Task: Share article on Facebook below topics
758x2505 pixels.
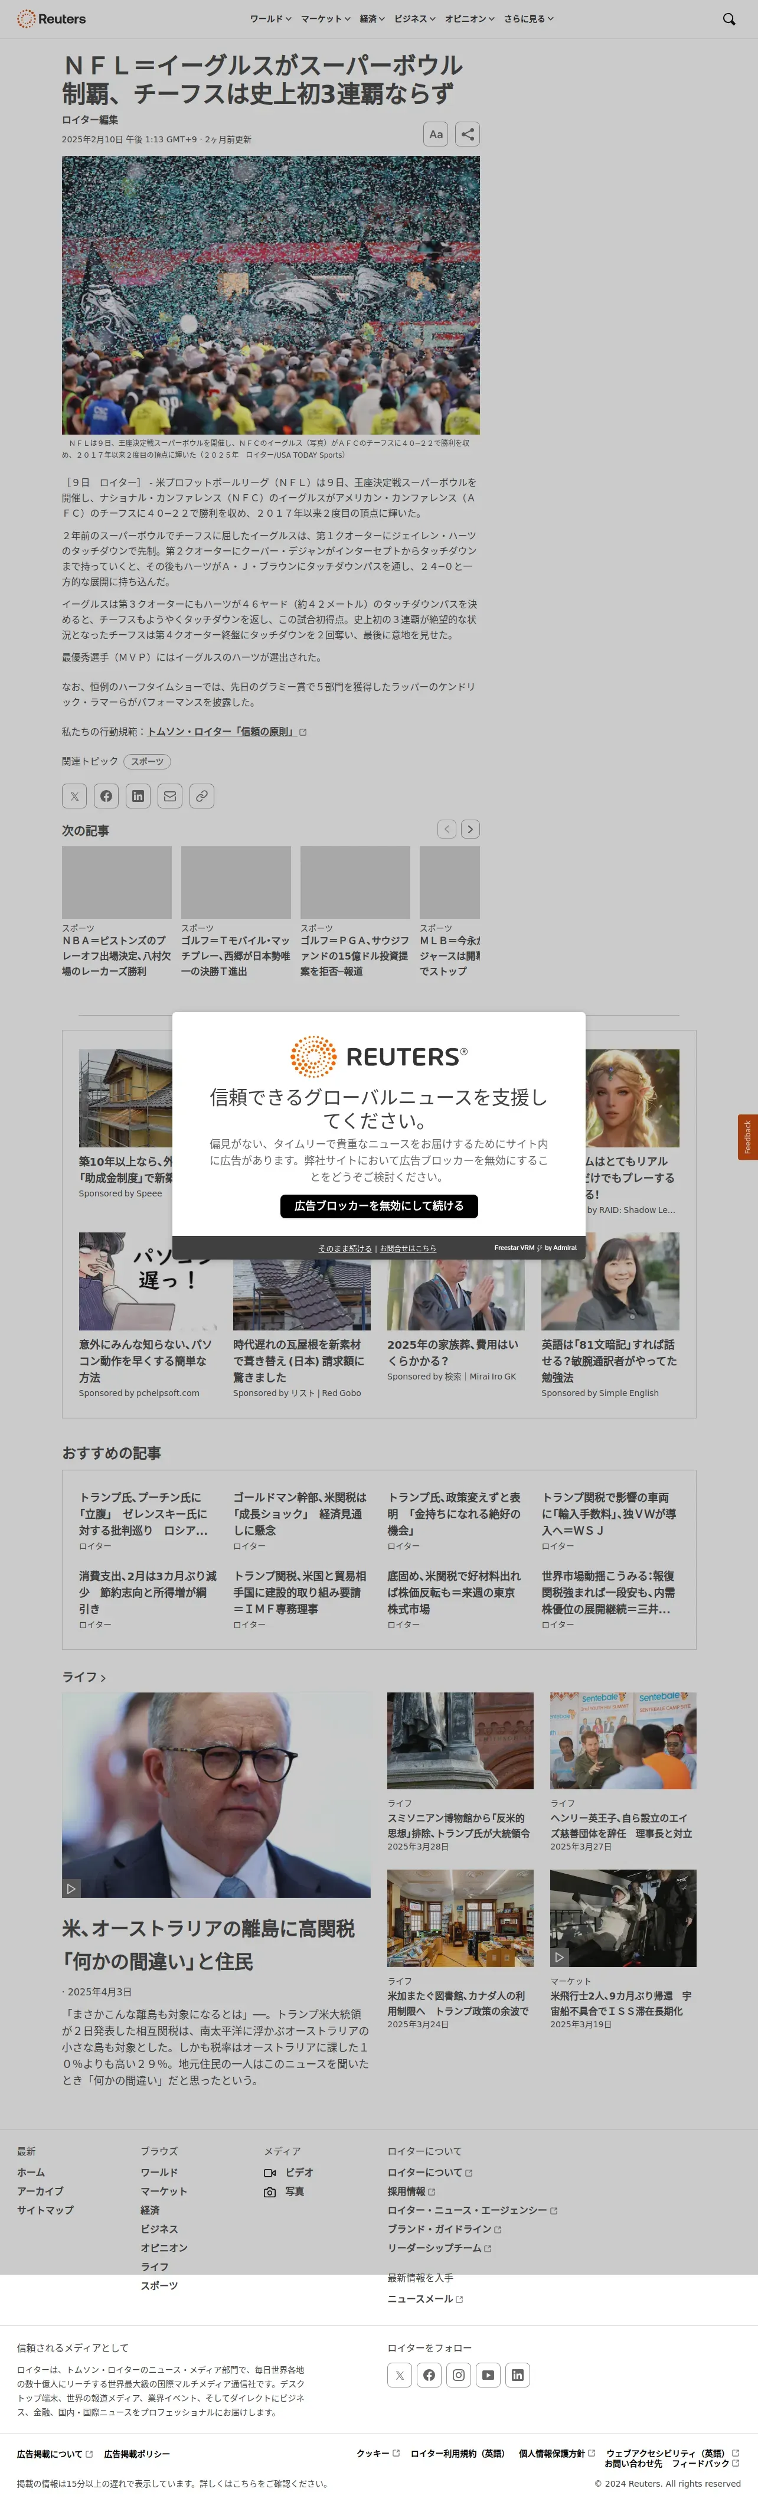Action: coord(106,795)
